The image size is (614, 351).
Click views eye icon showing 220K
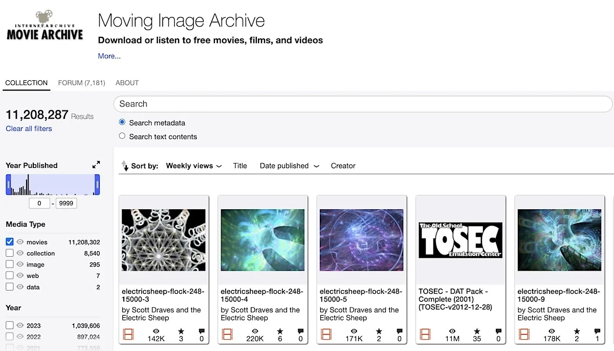[255, 332]
